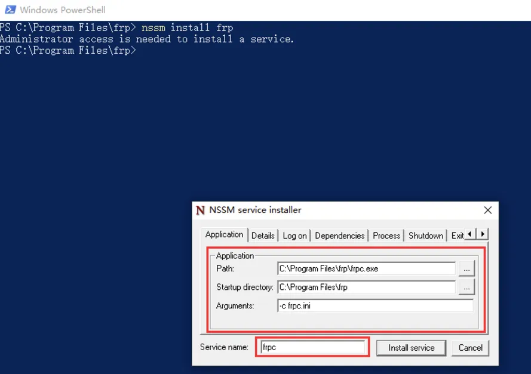The width and height of the screenshot is (531, 374).
Task: Browse for the application Path with the ellipsis button
Action: tap(466, 269)
